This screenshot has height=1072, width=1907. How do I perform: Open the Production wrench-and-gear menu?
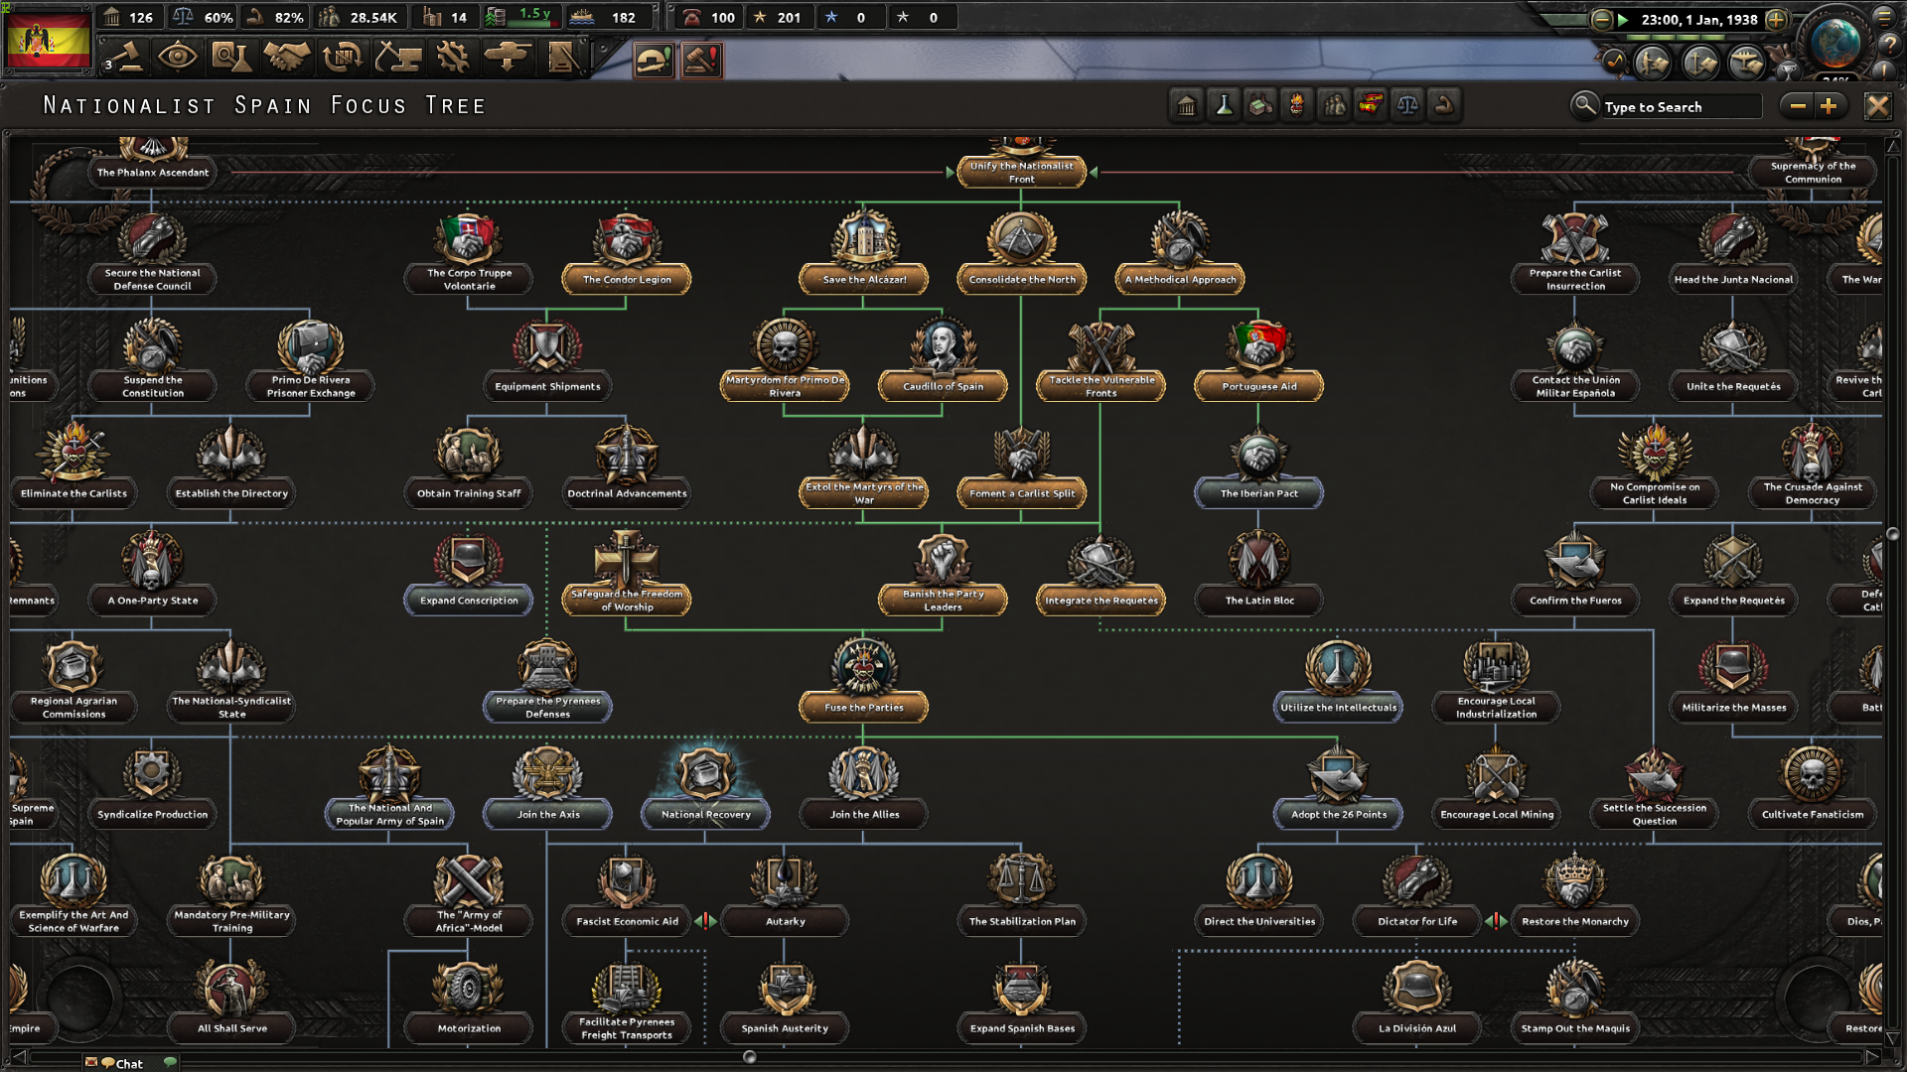(x=453, y=58)
